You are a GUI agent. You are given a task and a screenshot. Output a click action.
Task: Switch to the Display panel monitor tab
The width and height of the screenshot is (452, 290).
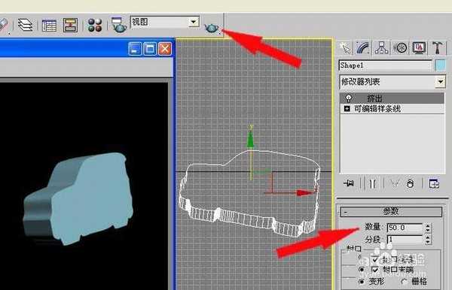point(419,48)
